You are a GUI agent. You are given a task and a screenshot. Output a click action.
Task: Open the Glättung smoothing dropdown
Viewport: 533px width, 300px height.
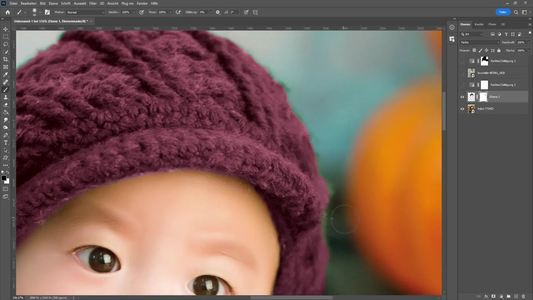coord(211,12)
